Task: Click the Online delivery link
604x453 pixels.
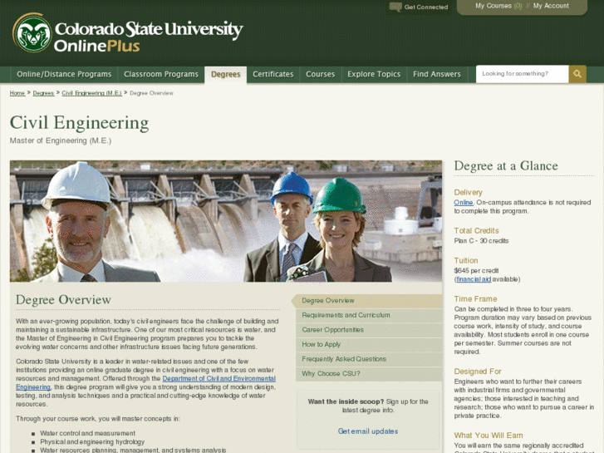Action: coord(464,203)
